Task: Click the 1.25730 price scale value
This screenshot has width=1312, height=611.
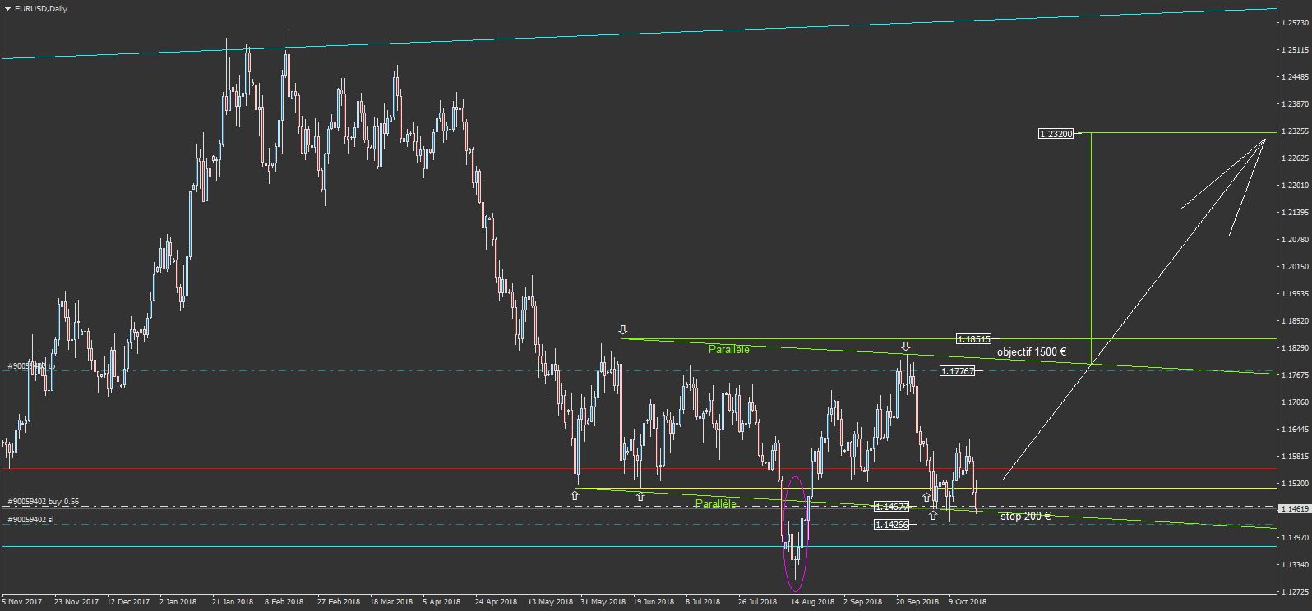Action: 1295,22
